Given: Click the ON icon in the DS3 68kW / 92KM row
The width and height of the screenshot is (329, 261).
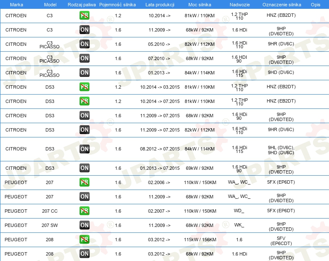Looking at the screenshot, I should tap(84, 115).
